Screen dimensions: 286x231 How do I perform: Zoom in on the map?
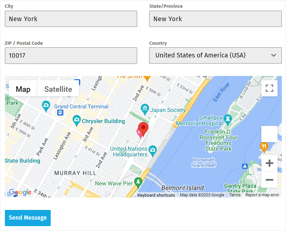click(269, 163)
